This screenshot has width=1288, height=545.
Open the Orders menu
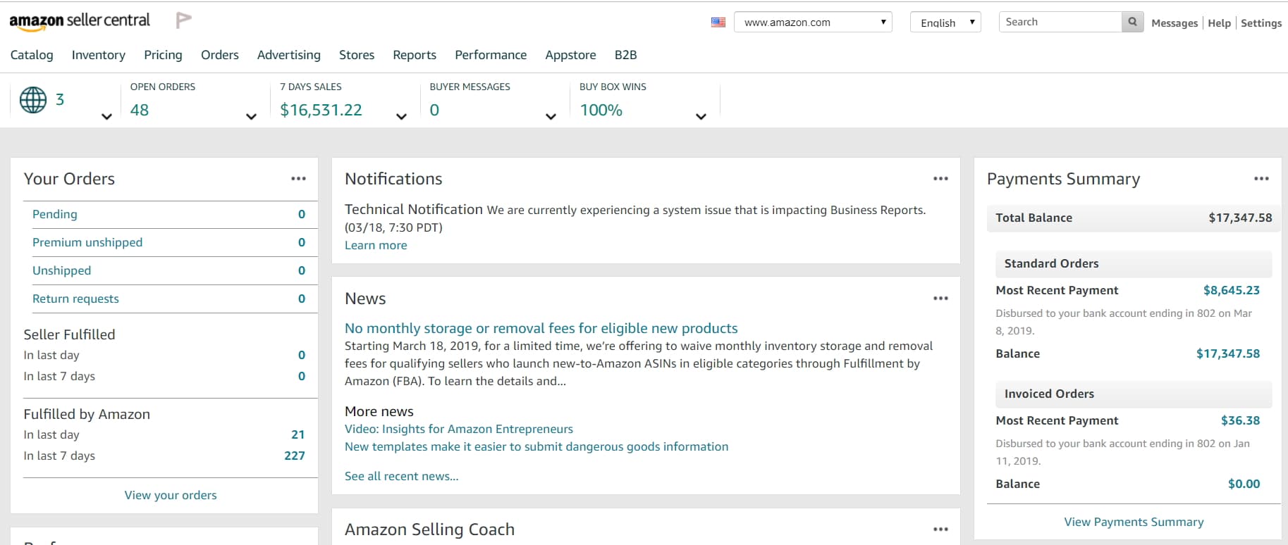(x=220, y=55)
